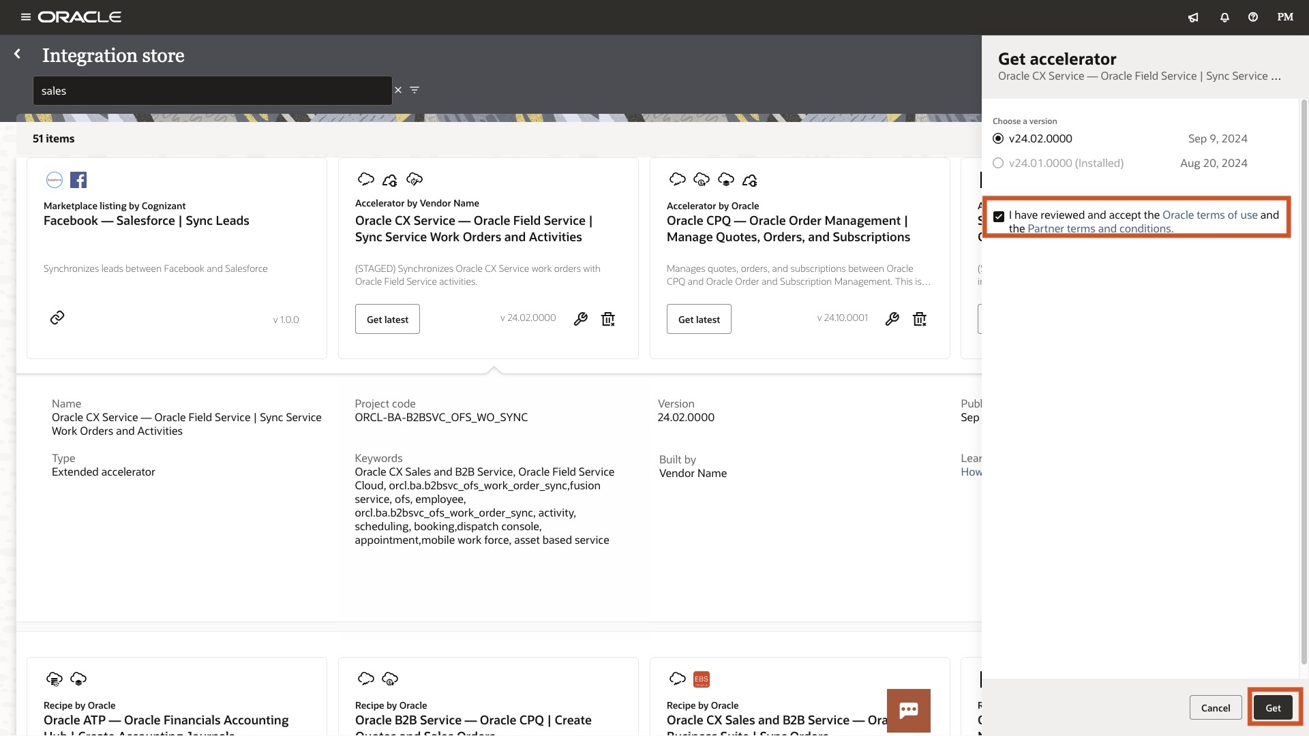Open the help question mark icon
Viewport: 1309px width, 736px height.
coord(1253,18)
